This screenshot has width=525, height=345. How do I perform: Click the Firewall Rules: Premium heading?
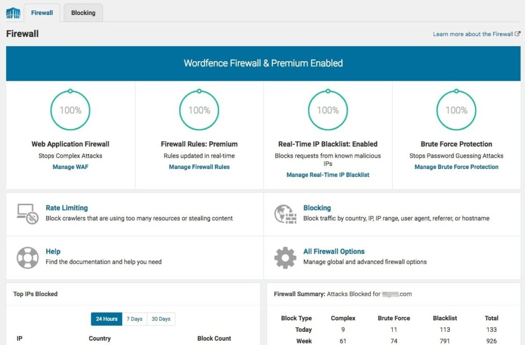pyautogui.click(x=199, y=144)
